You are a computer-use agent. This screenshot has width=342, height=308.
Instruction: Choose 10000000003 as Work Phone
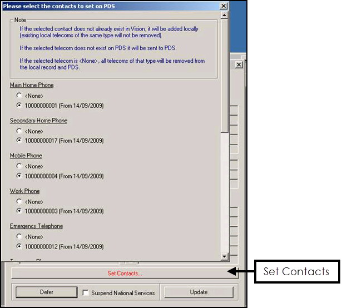coord(19,211)
